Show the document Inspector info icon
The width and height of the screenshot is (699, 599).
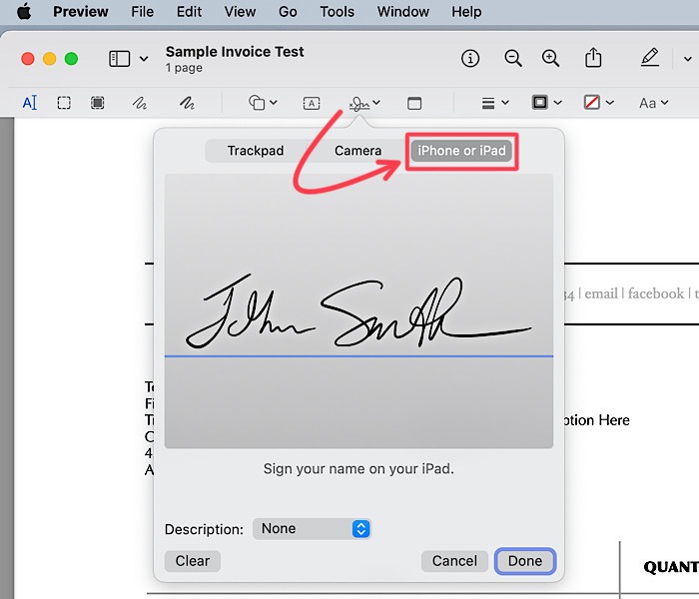click(x=470, y=58)
